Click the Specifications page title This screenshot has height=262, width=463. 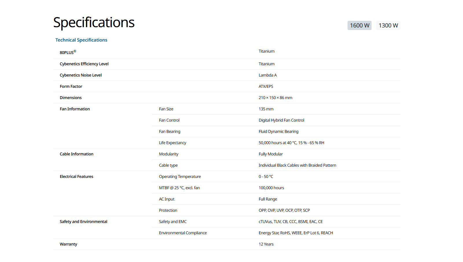[94, 23]
